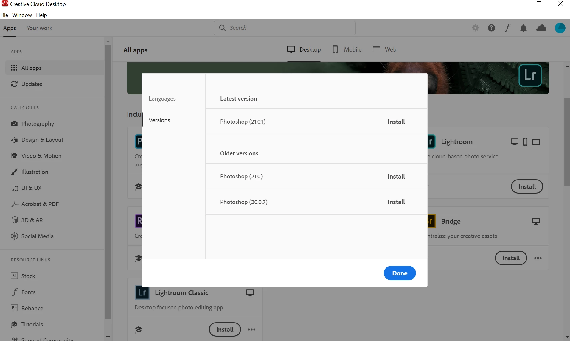Screen dimensions: 570x341
Task: Switch to the Your work tab
Action: click(x=39, y=28)
